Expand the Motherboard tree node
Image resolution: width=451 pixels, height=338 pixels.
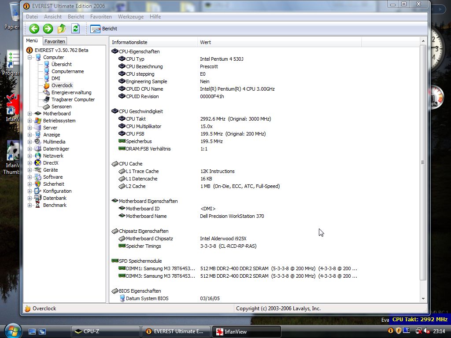30,114
